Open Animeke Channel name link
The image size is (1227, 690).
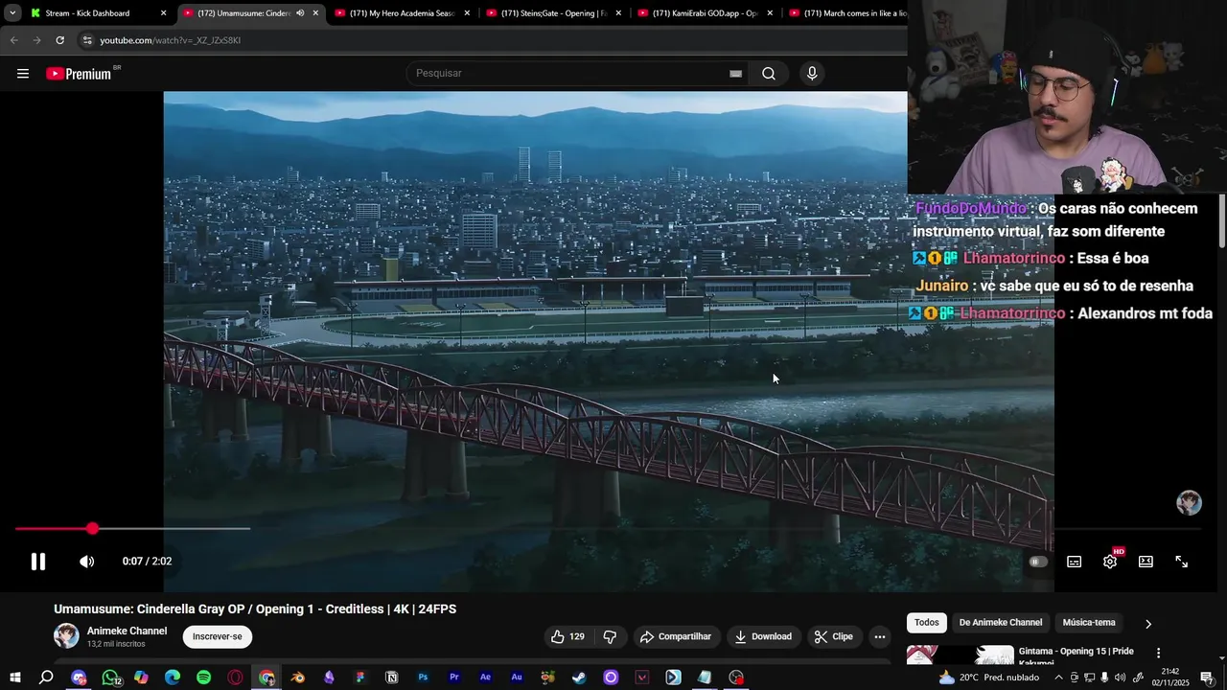click(x=127, y=632)
